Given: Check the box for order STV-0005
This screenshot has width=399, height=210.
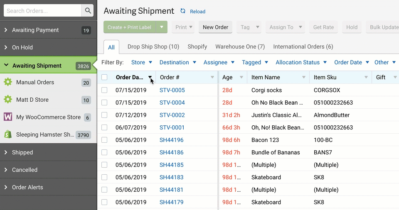Looking at the screenshot, I should point(104,90).
